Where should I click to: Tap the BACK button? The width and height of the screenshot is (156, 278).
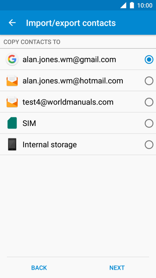coord(39,268)
